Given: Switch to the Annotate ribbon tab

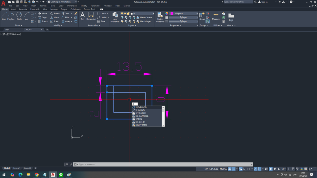Looking at the screenshot, I should click(x=23, y=9).
